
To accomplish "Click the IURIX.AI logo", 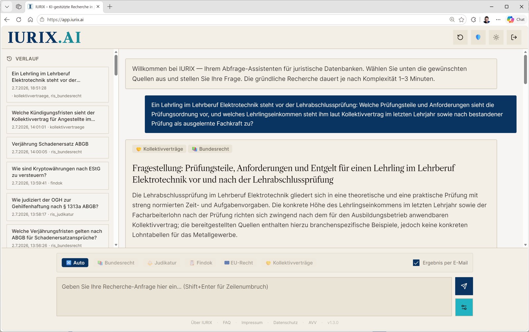I will pyautogui.click(x=44, y=37).
